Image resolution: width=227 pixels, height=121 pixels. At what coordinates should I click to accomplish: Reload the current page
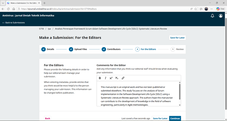tap(8, 9)
